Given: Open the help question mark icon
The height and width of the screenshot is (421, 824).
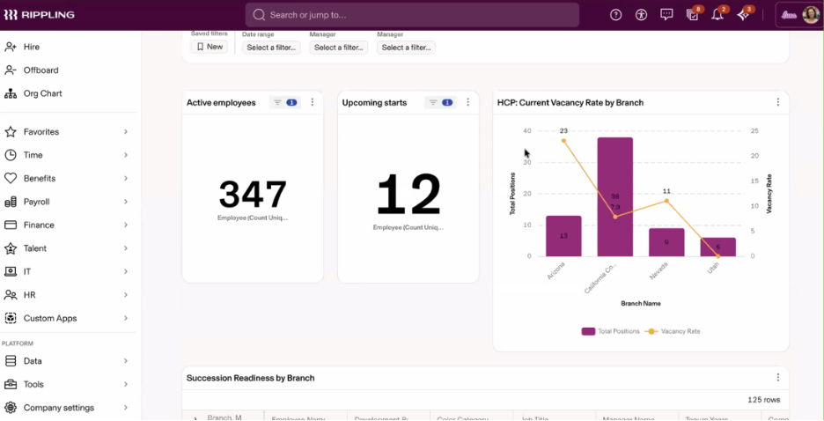Looking at the screenshot, I should pos(615,15).
